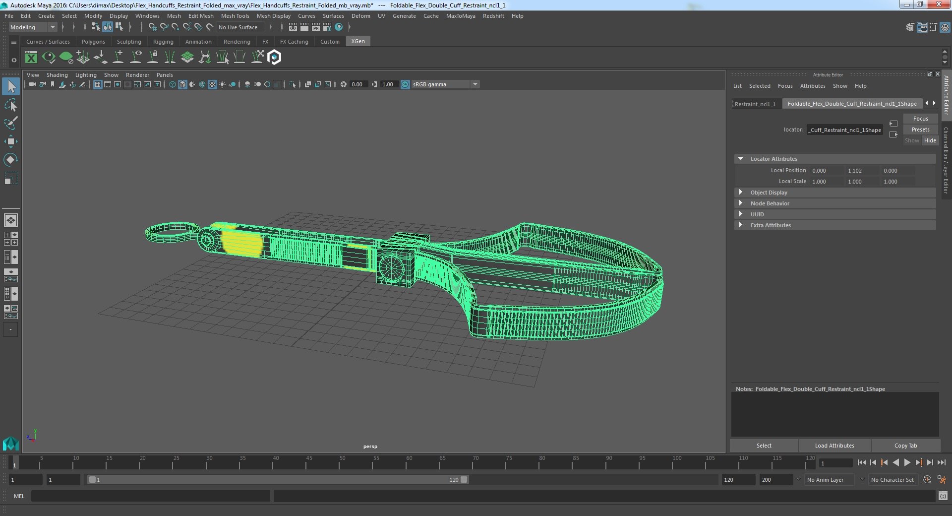Screen dimensions: 952x516
Task: Pick the Rotate tool in the toolbox
Action: 10,160
